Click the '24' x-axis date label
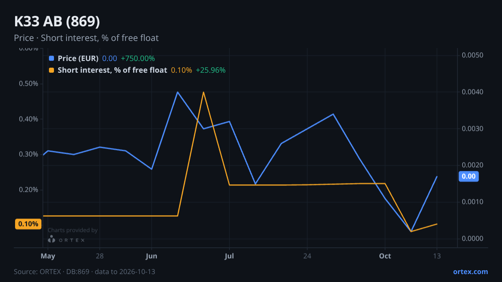 click(x=307, y=256)
